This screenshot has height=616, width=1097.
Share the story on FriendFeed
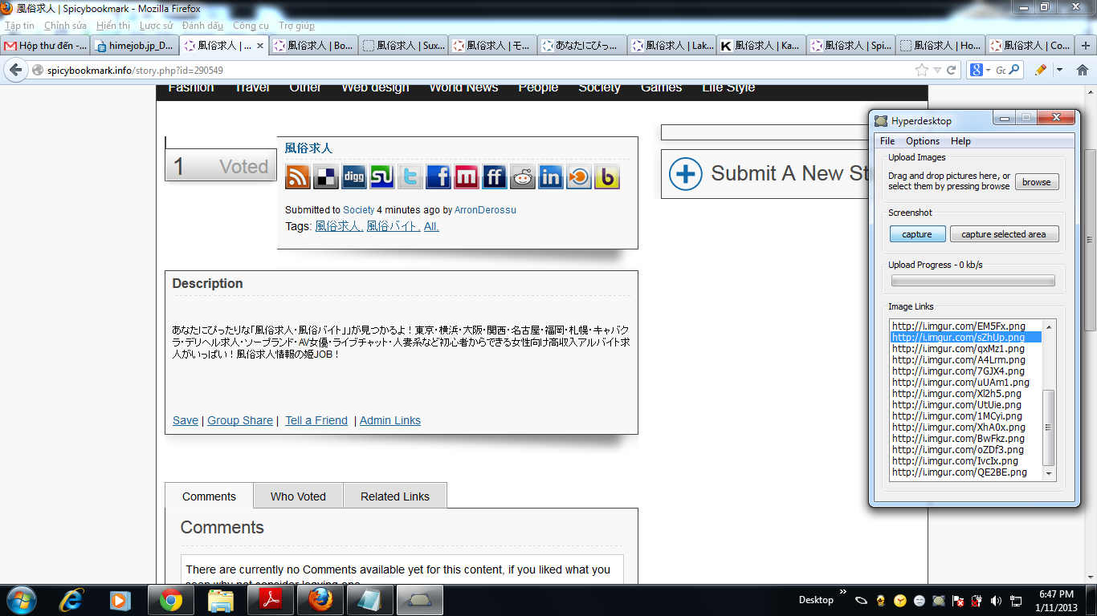point(495,176)
